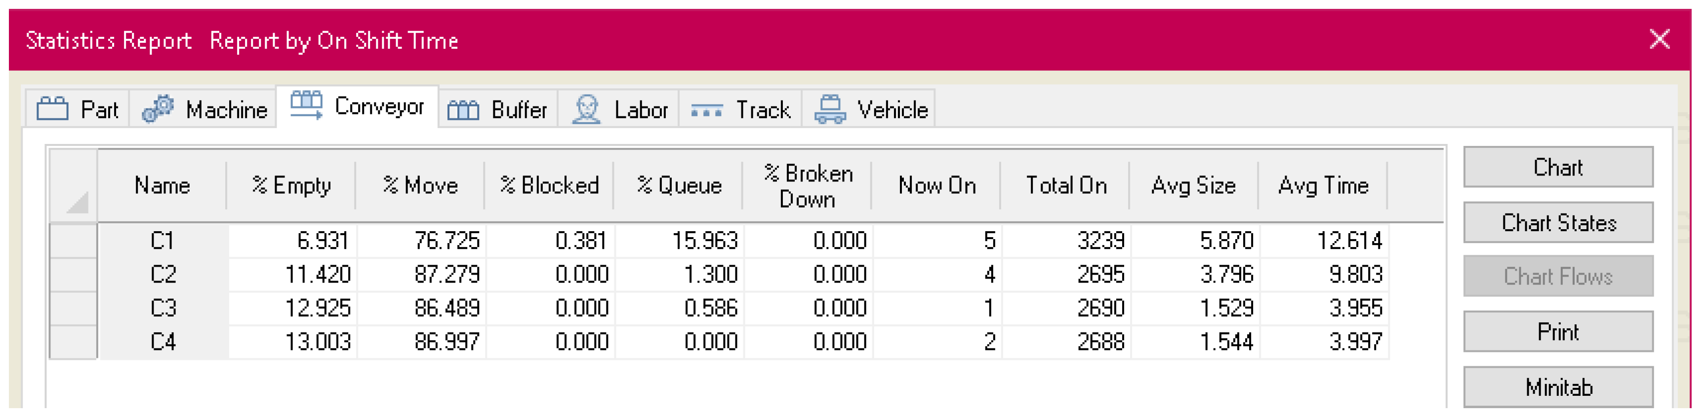Close the Statistics Report window
Screen dimensions: 1705x419
[1659, 39]
